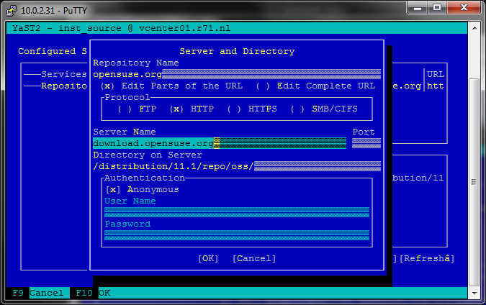
Task: Click the User Name input field
Action: (x=237, y=212)
